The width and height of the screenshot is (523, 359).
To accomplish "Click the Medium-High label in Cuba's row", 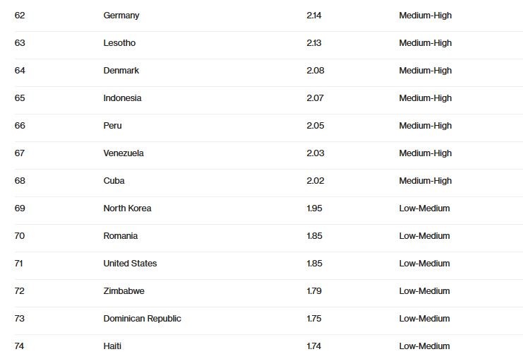I will pos(425,181).
